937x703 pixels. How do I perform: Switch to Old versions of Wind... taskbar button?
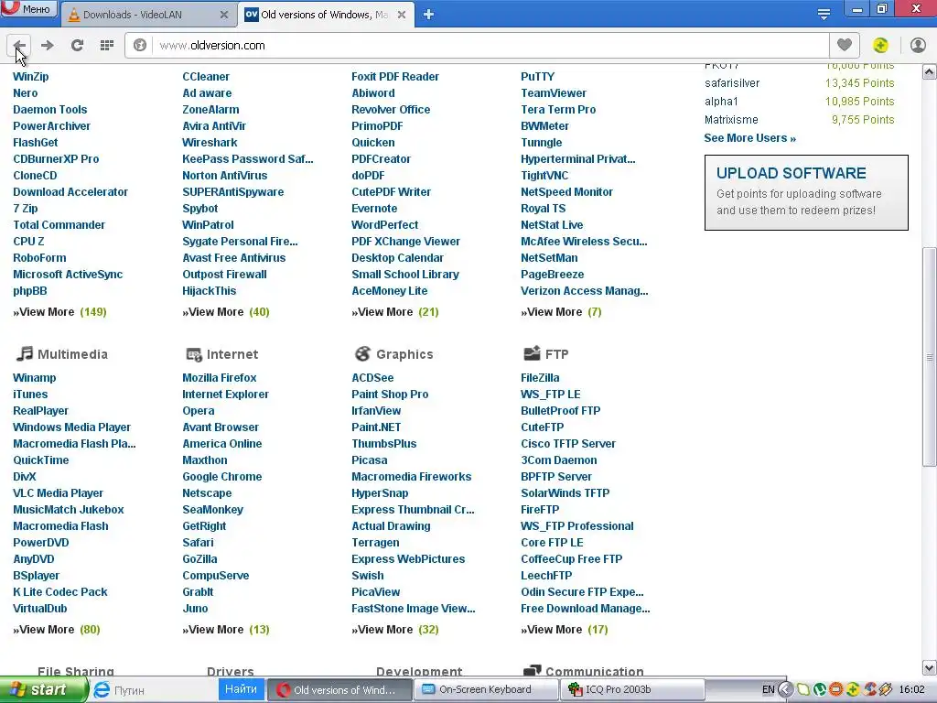[x=339, y=690]
